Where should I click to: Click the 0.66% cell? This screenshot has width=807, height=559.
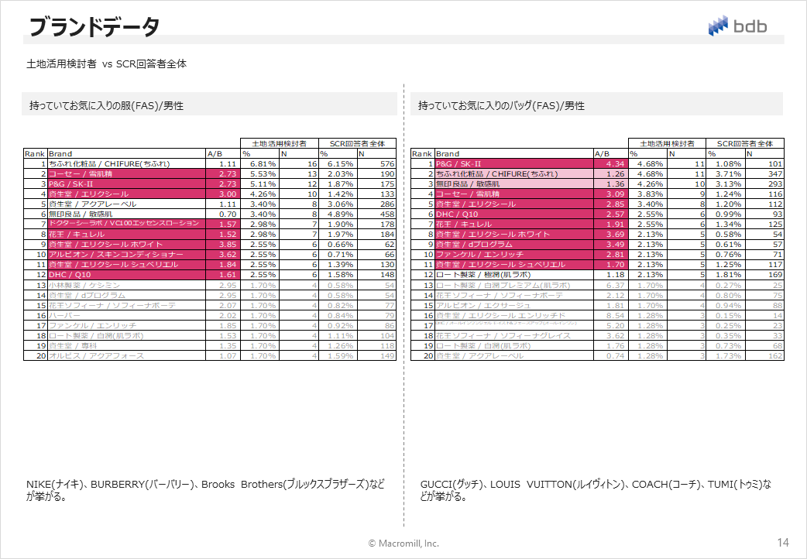click(338, 245)
